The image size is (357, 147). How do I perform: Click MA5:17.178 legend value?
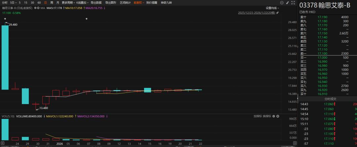pos(55,8)
